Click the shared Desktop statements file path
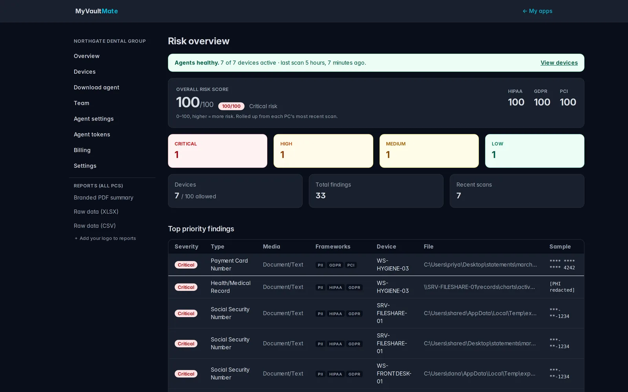 (x=480, y=343)
